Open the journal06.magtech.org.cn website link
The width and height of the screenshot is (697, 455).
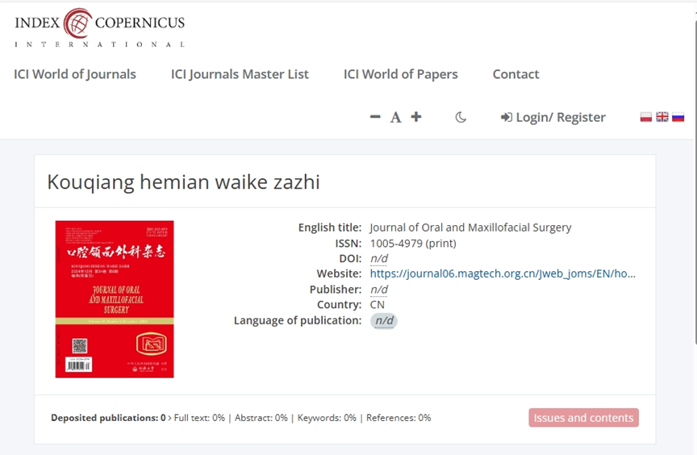pos(503,273)
